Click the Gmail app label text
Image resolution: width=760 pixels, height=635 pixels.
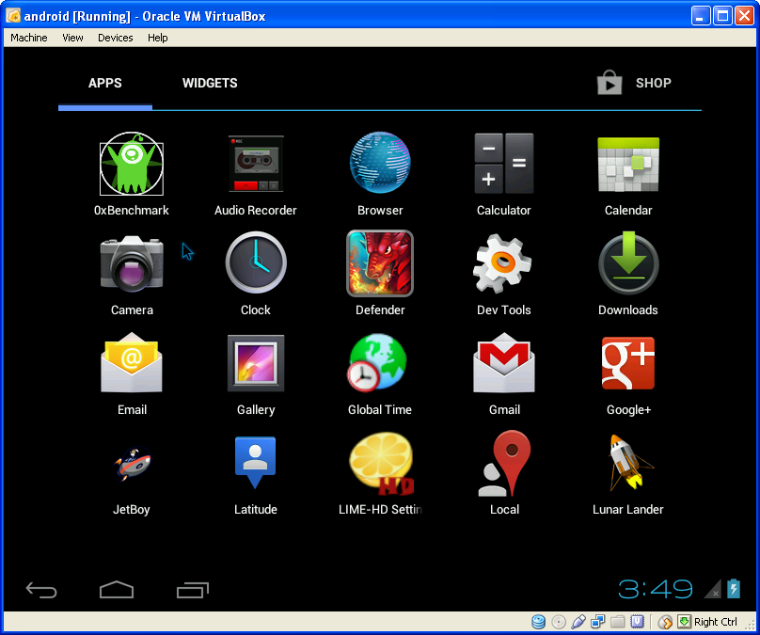tap(504, 409)
